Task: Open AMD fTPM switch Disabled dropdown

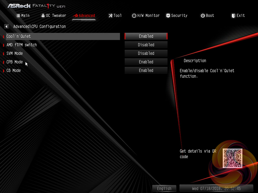Action: pos(146,45)
